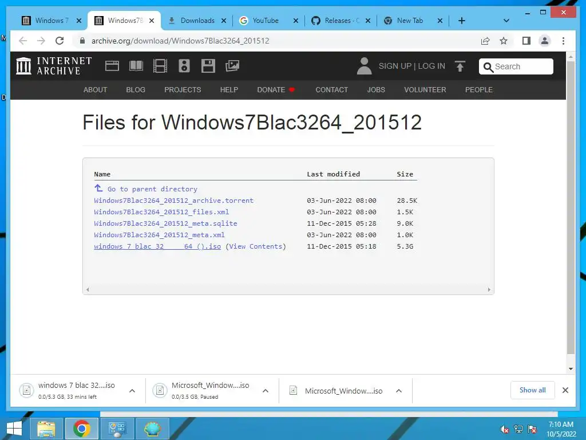586x440 pixels.
Task: Reload the current page
Action: [x=60, y=41]
